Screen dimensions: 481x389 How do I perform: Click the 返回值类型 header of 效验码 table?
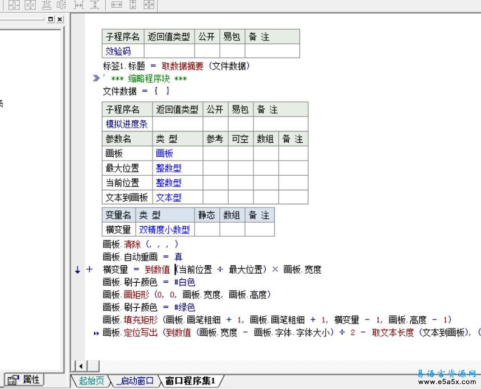(x=169, y=37)
